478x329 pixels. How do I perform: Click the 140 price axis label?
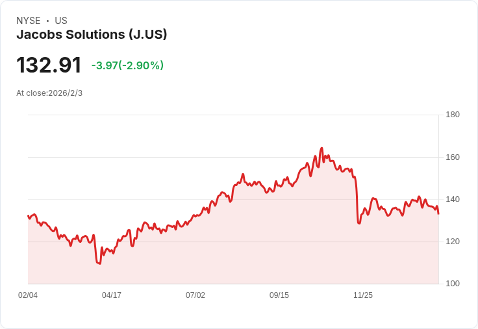tap(453, 199)
